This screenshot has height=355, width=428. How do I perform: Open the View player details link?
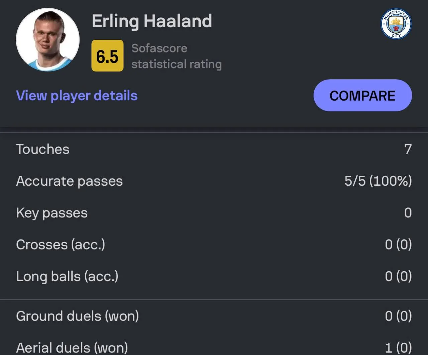coord(77,96)
